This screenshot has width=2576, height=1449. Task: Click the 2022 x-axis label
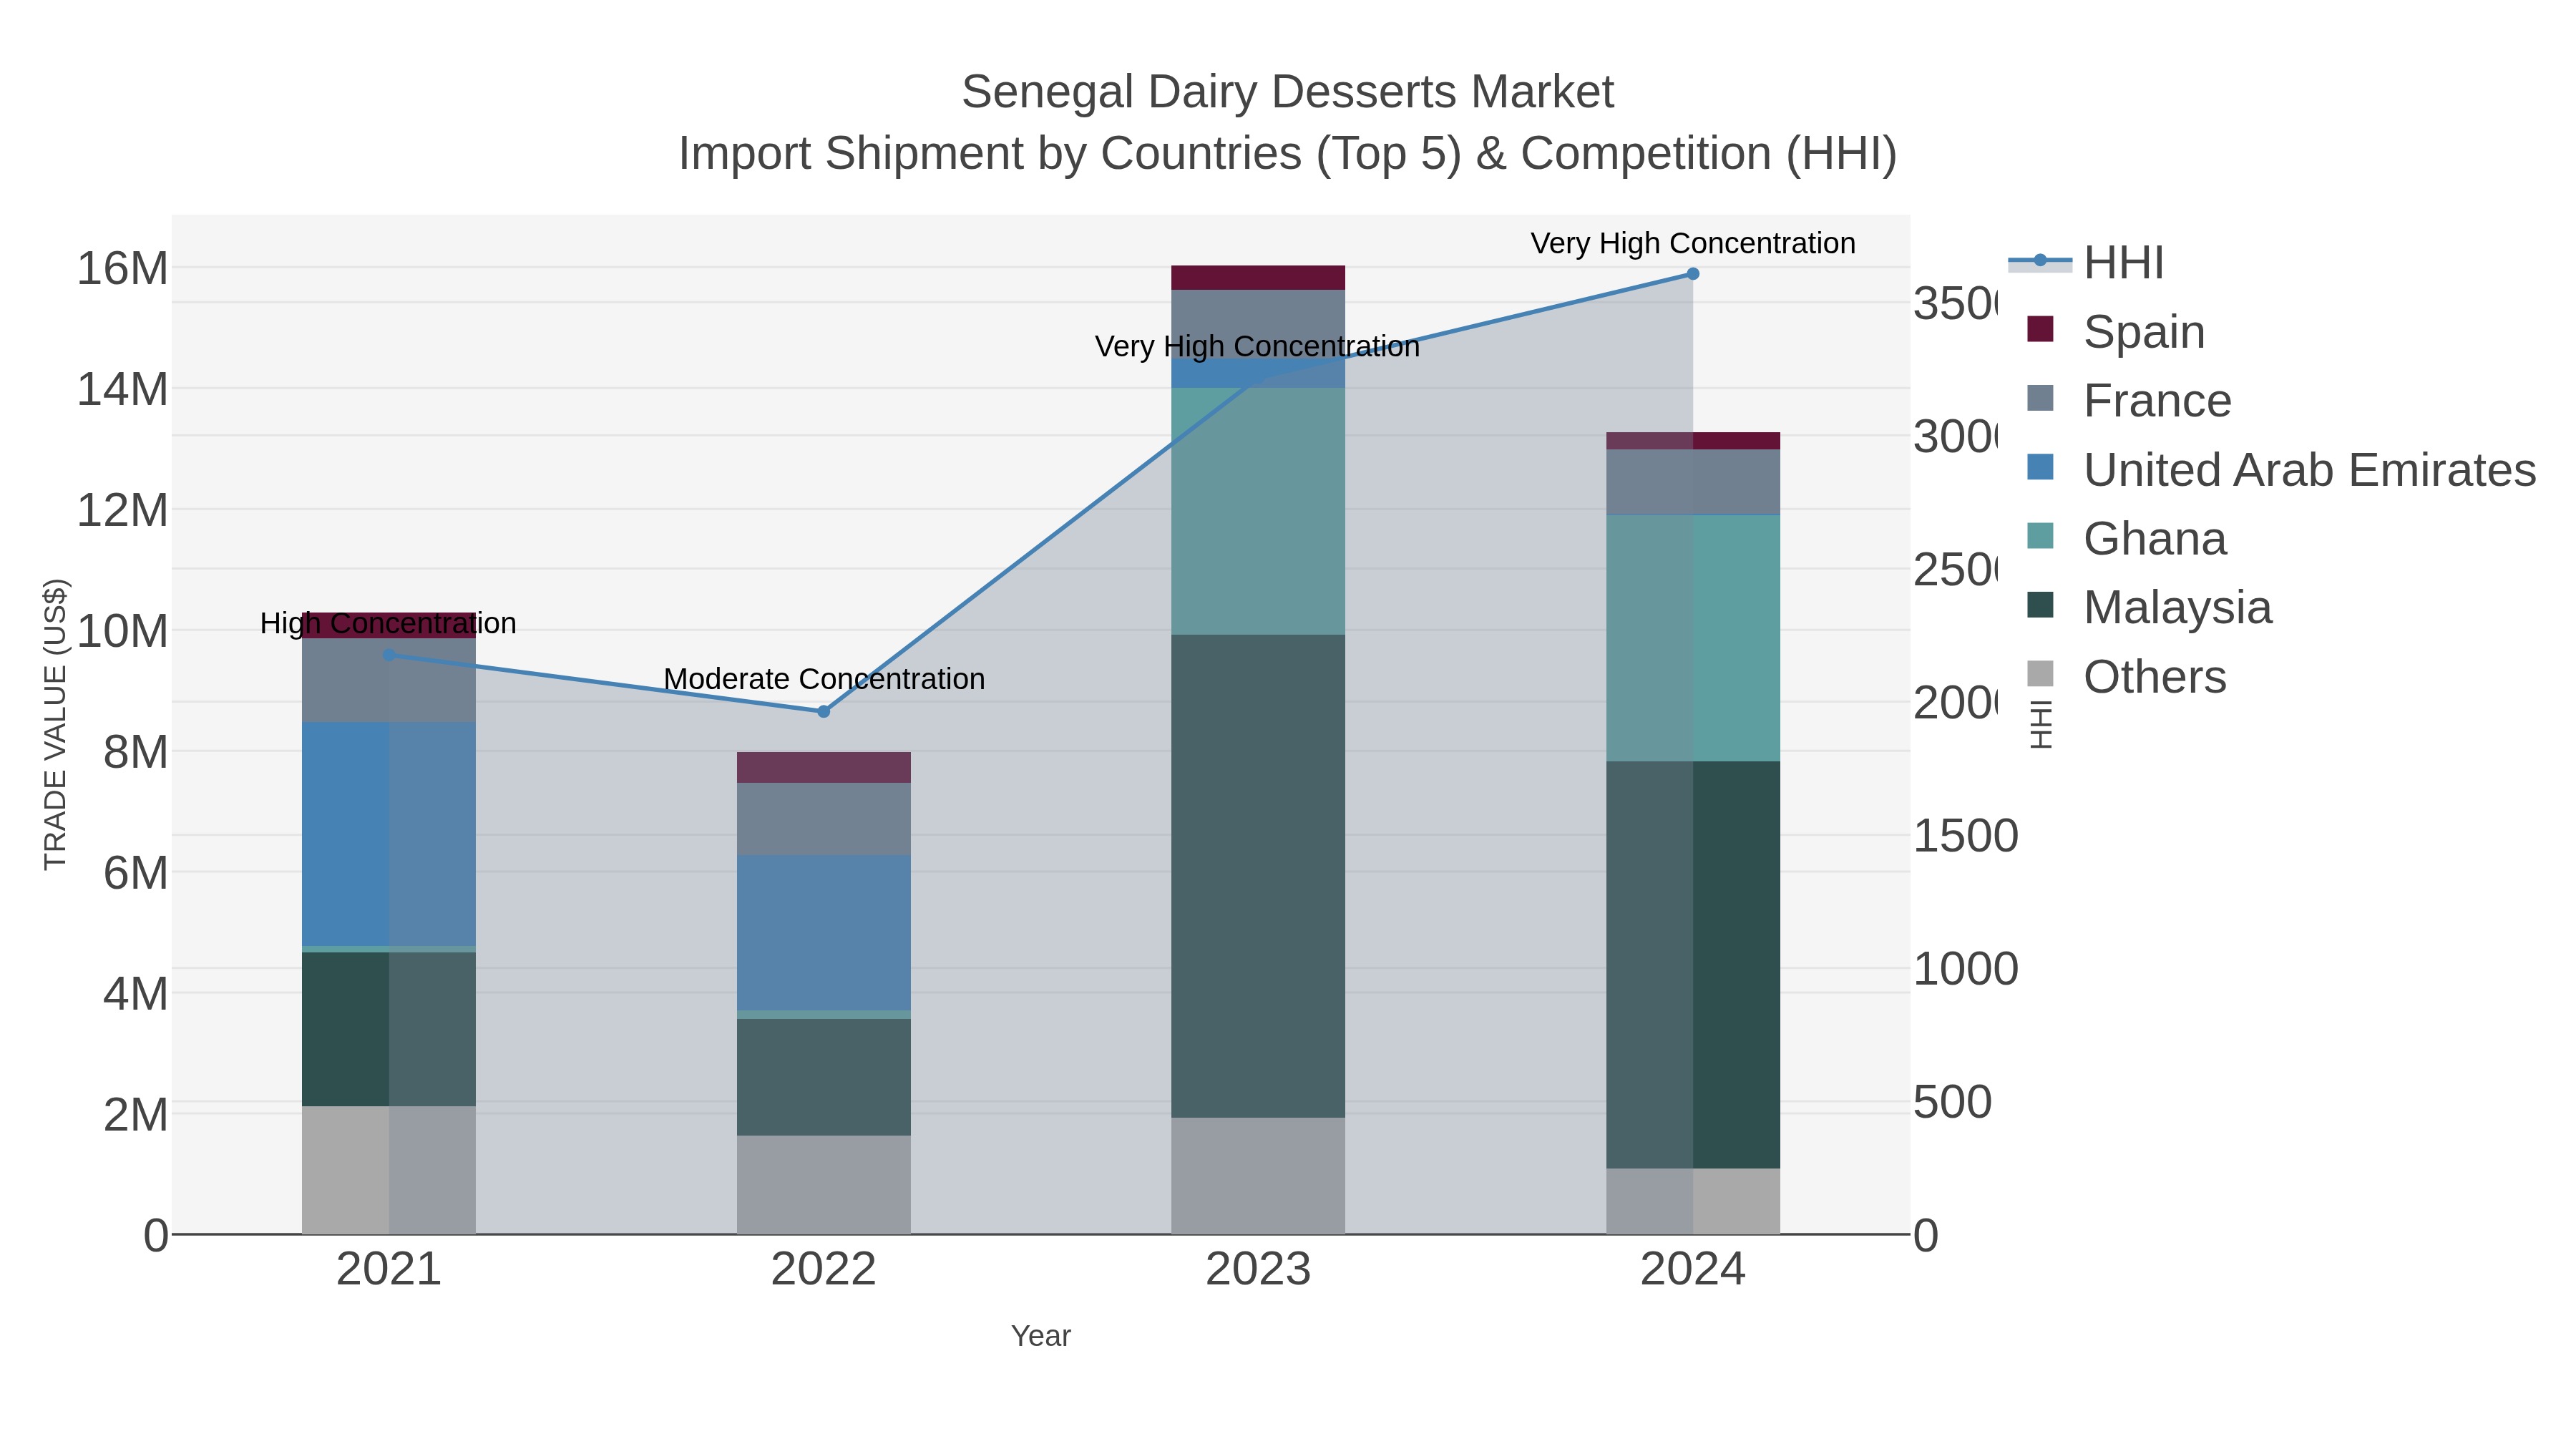tap(824, 1270)
